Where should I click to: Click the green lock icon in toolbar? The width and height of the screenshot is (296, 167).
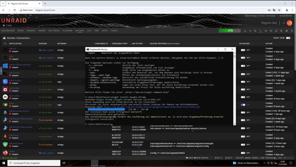click(x=245, y=31)
